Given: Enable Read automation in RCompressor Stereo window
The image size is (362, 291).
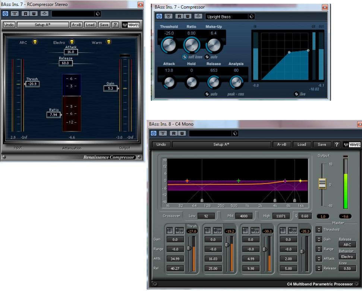Looking at the screenshot, I should click(x=25, y=14).
